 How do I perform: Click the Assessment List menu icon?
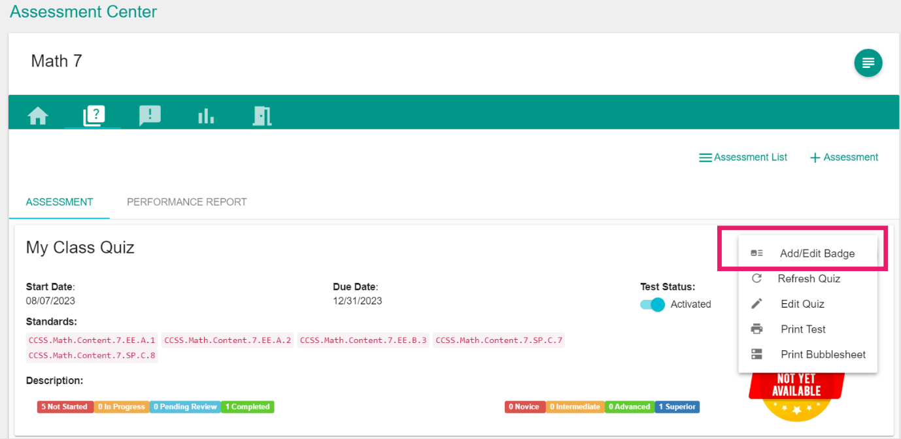705,157
